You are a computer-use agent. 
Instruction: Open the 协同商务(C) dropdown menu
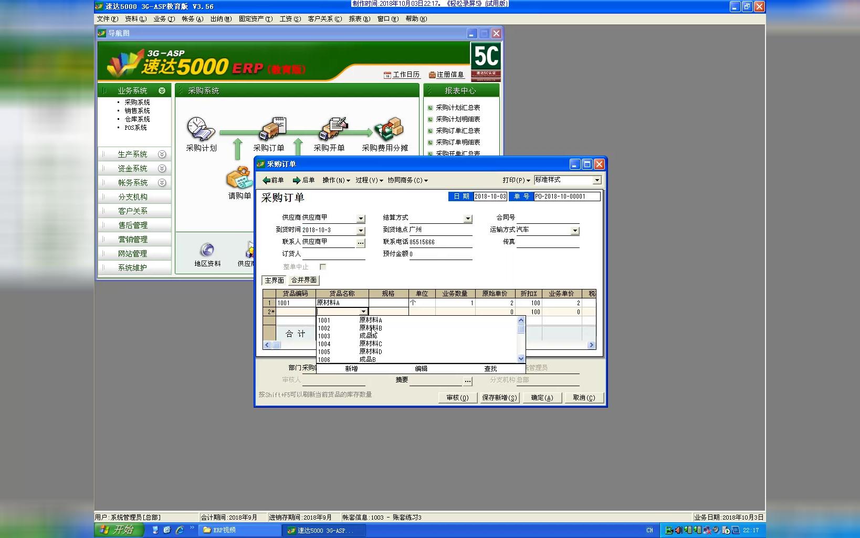408,180
